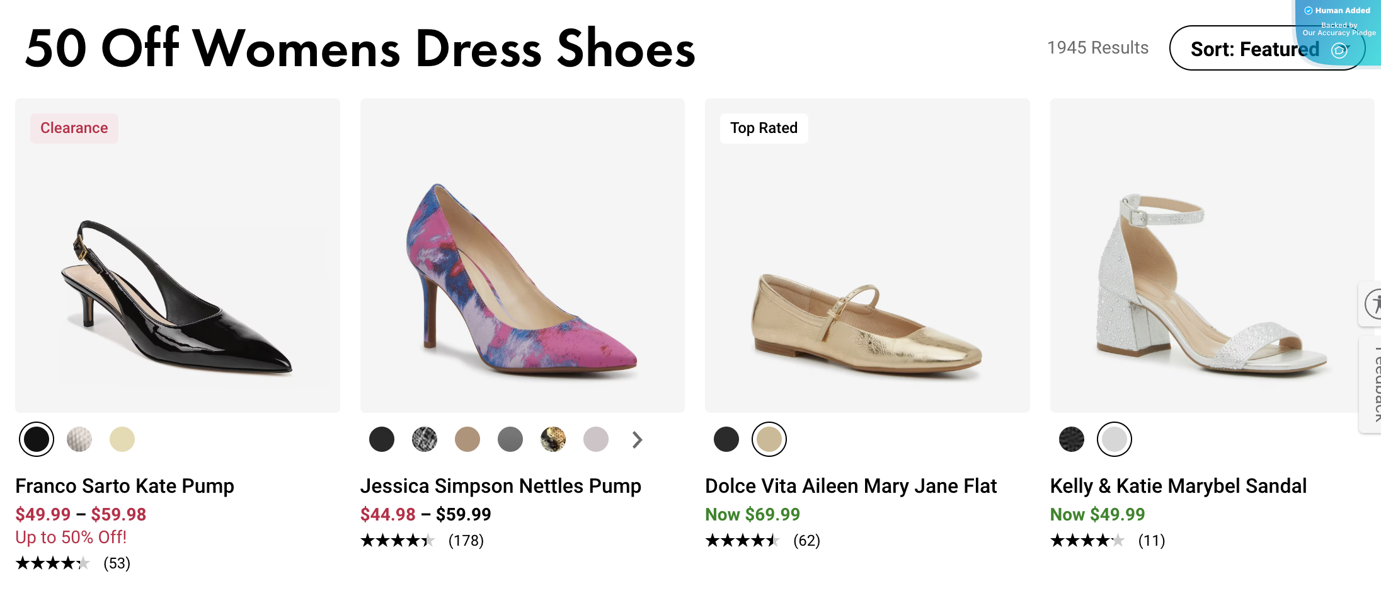Expand more color swatches for Jessica Simpson Nettles Pump
This screenshot has height=610, width=1381.
tap(636, 439)
